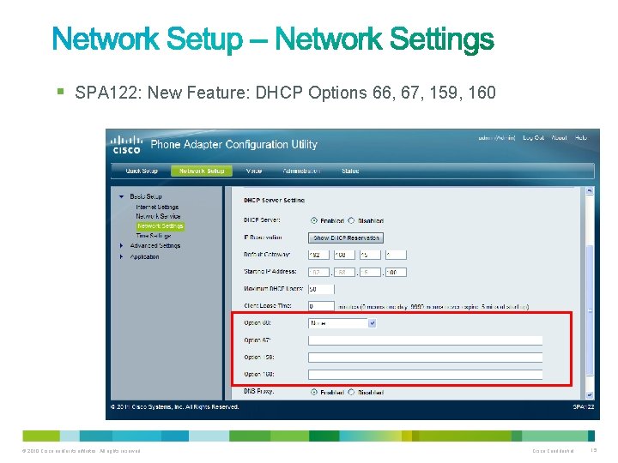Switch to the Voice tab
Screen dimensions: 618x463
(254, 171)
